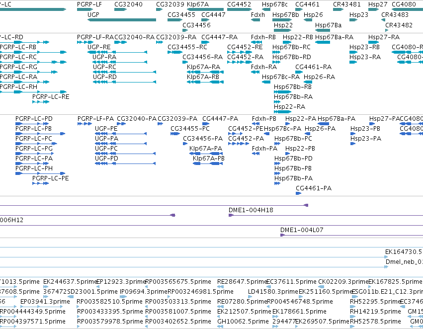This screenshot has height=329, width=423.
Task: Click the PGRP-LF gene label
Action: coord(89,4)
